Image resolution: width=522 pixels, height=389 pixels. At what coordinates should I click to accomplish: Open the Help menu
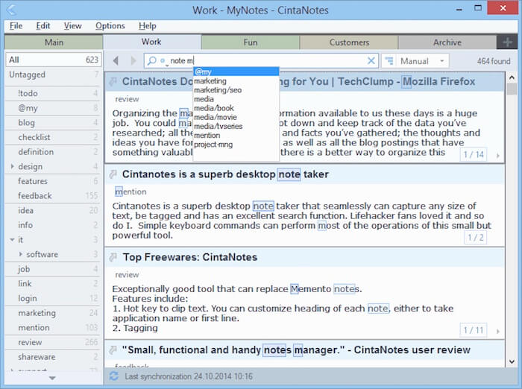coord(148,25)
